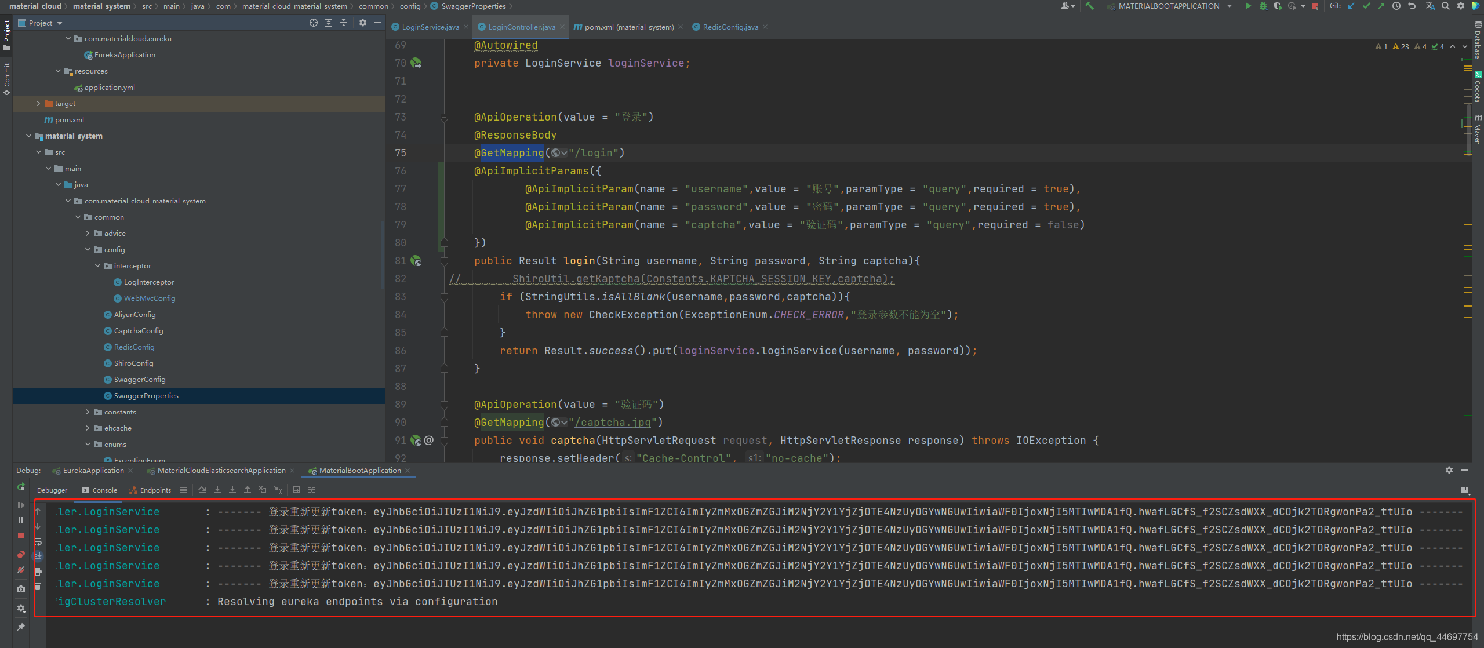
Task: Click the material_cloud breadcrumb
Action: click(x=35, y=6)
